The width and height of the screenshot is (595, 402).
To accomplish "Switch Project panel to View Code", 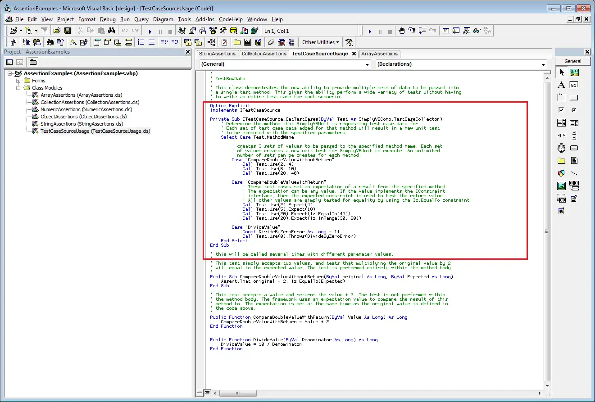I will 10,62.
